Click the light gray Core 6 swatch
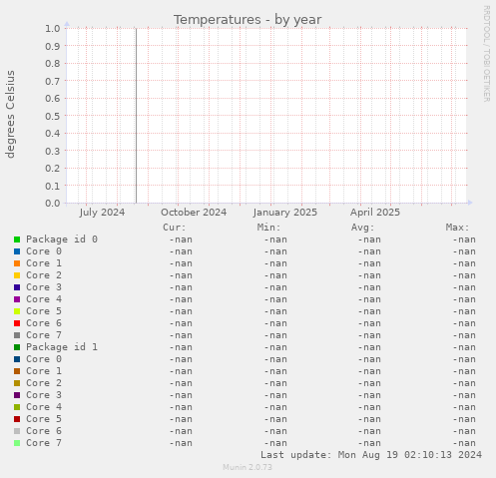496x478 pixels. [17, 431]
